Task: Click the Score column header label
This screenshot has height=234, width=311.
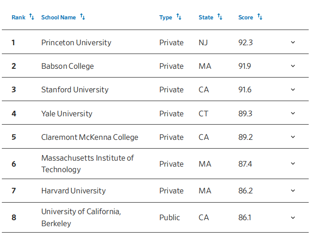Action: pyautogui.click(x=246, y=18)
